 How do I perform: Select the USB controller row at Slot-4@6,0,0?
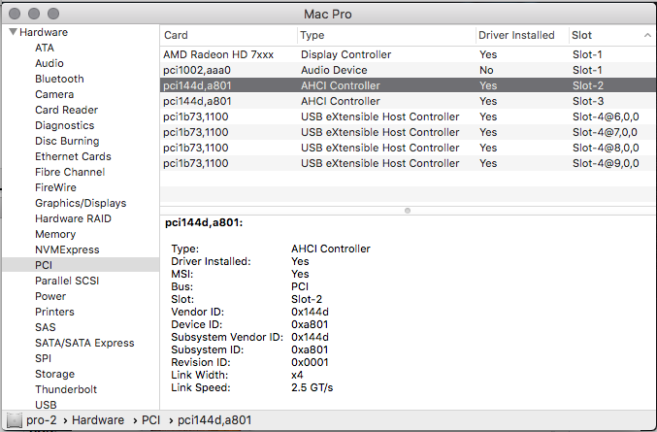pyautogui.click(x=409, y=116)
